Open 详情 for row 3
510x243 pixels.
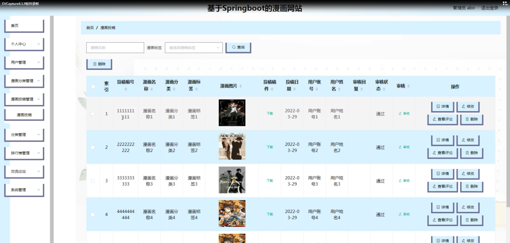[443, 174]
